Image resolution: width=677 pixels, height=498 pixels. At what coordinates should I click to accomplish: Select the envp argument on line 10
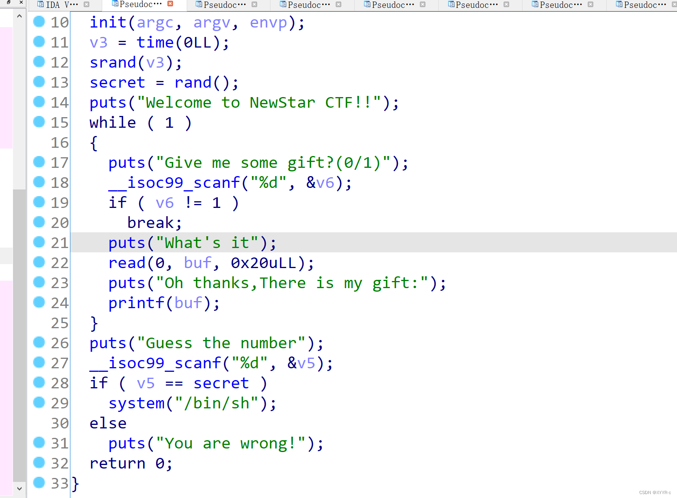click(x=269, y=23)
